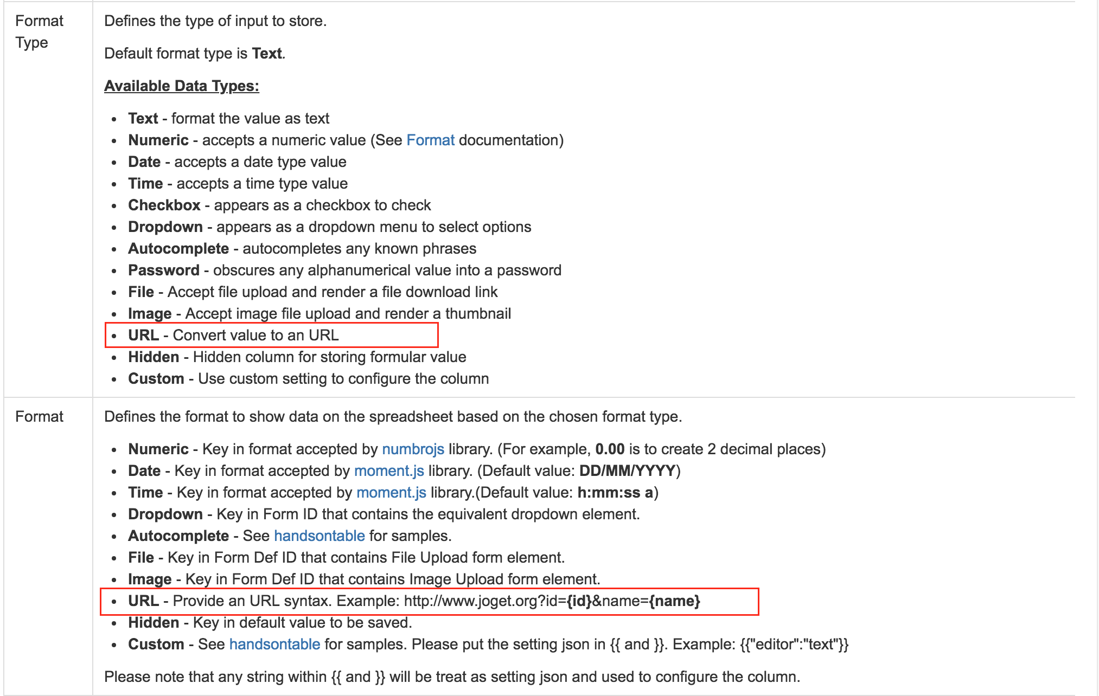The image size is (1099, 696).
Task: Click the moment.js link in Time row
Action: 391,492
